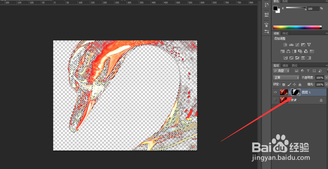Show the 背景 layer visibility box
328x169 pixels.
[275, 100]
